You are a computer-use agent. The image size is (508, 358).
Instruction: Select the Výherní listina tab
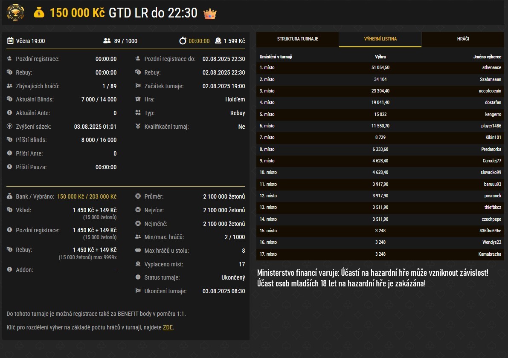[x=380, y=39]
